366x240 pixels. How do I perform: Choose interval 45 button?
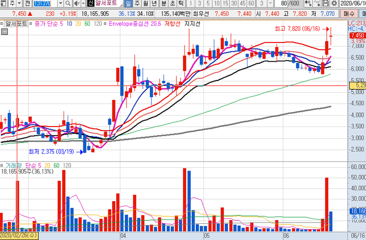pyautogui.click(x=243, y=3)
